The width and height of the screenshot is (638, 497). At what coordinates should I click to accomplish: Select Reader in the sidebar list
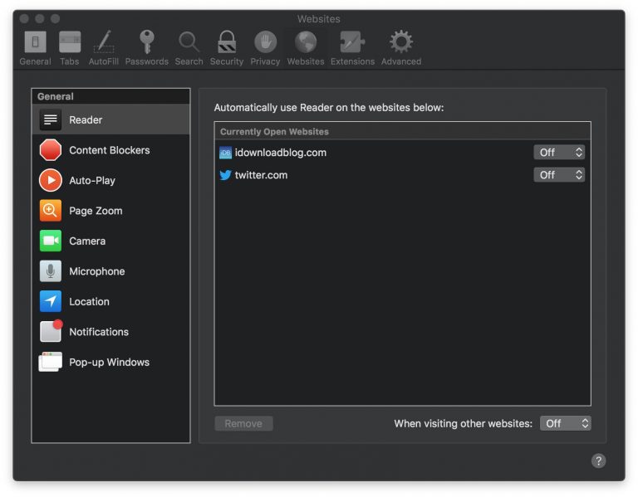click(x=110, y=119)
